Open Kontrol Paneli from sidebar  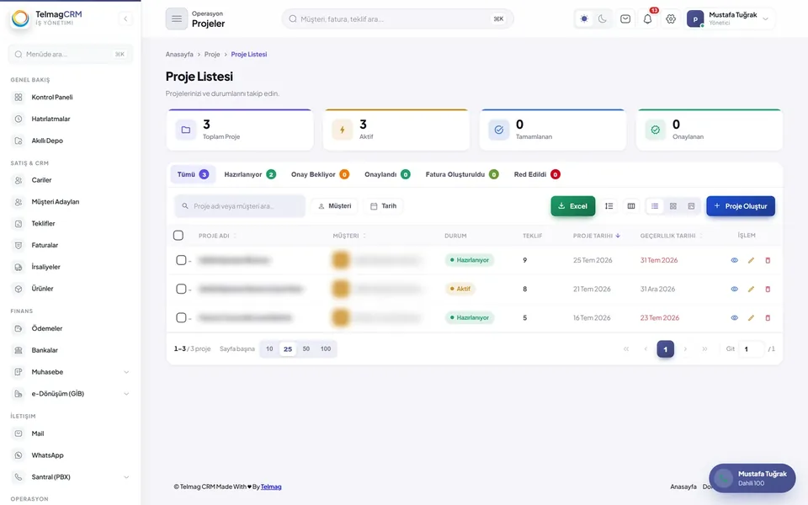tap(71, 97)
